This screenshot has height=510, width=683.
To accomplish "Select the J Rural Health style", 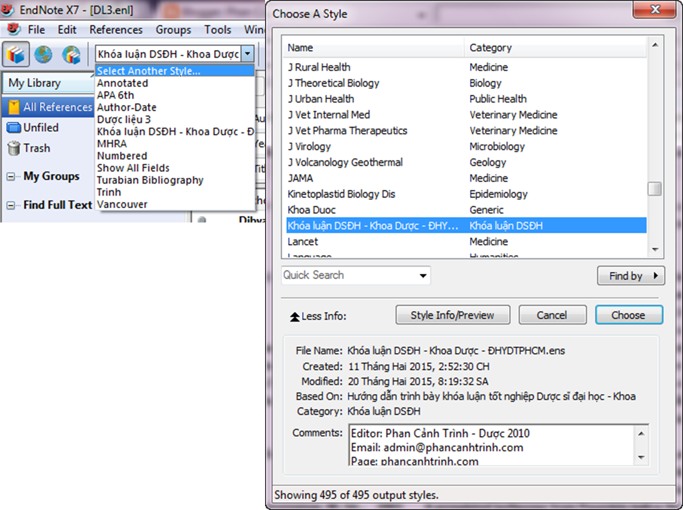I will (466, 67).
